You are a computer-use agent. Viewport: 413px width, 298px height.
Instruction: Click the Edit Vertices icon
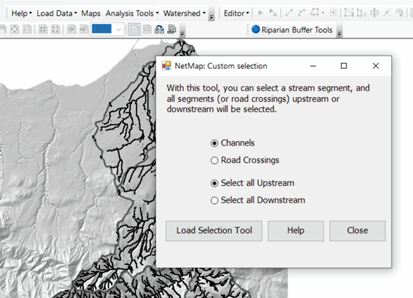pyautogui.click(x=349, y=13)
